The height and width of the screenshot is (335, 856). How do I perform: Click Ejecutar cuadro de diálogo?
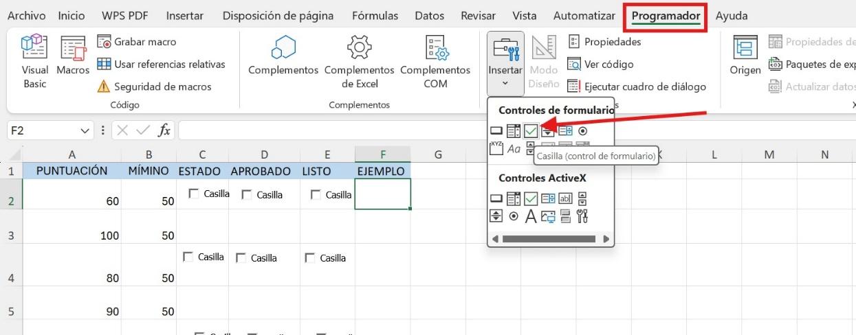pos(637,86)
